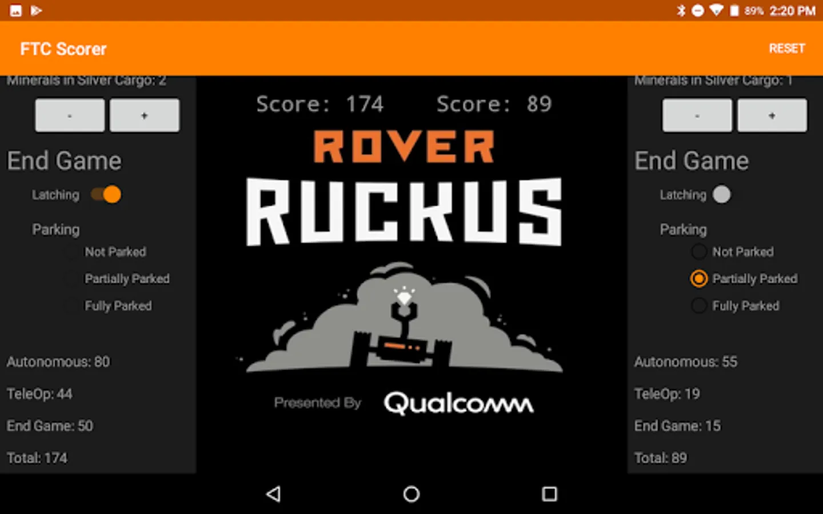Click 'End Game: 15' on the right
This screenshot has width=823, height=514.
[677, 425]
